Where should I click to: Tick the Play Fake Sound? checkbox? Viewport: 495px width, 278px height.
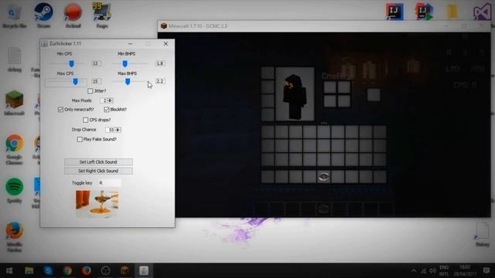click(x=80, y=139)
